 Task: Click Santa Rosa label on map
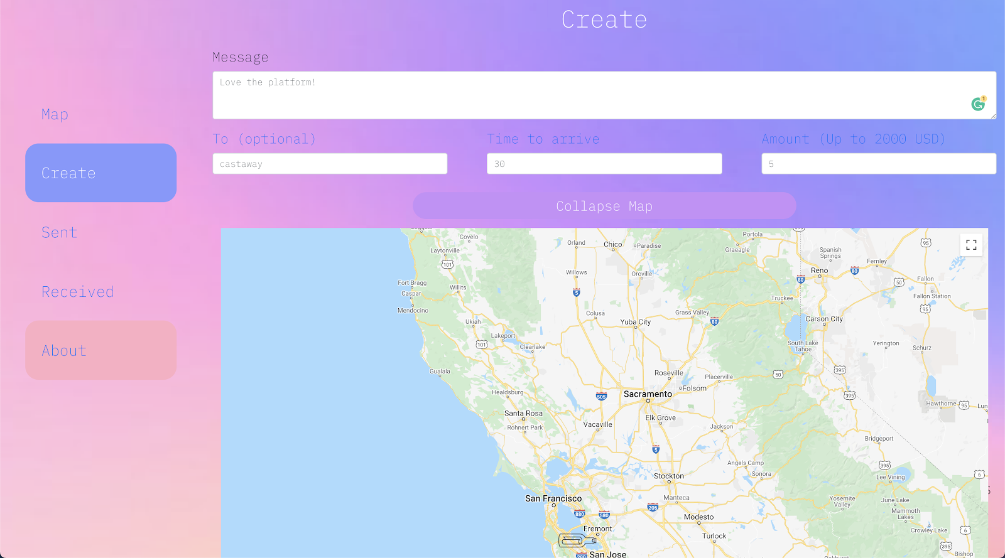[523, 413]
